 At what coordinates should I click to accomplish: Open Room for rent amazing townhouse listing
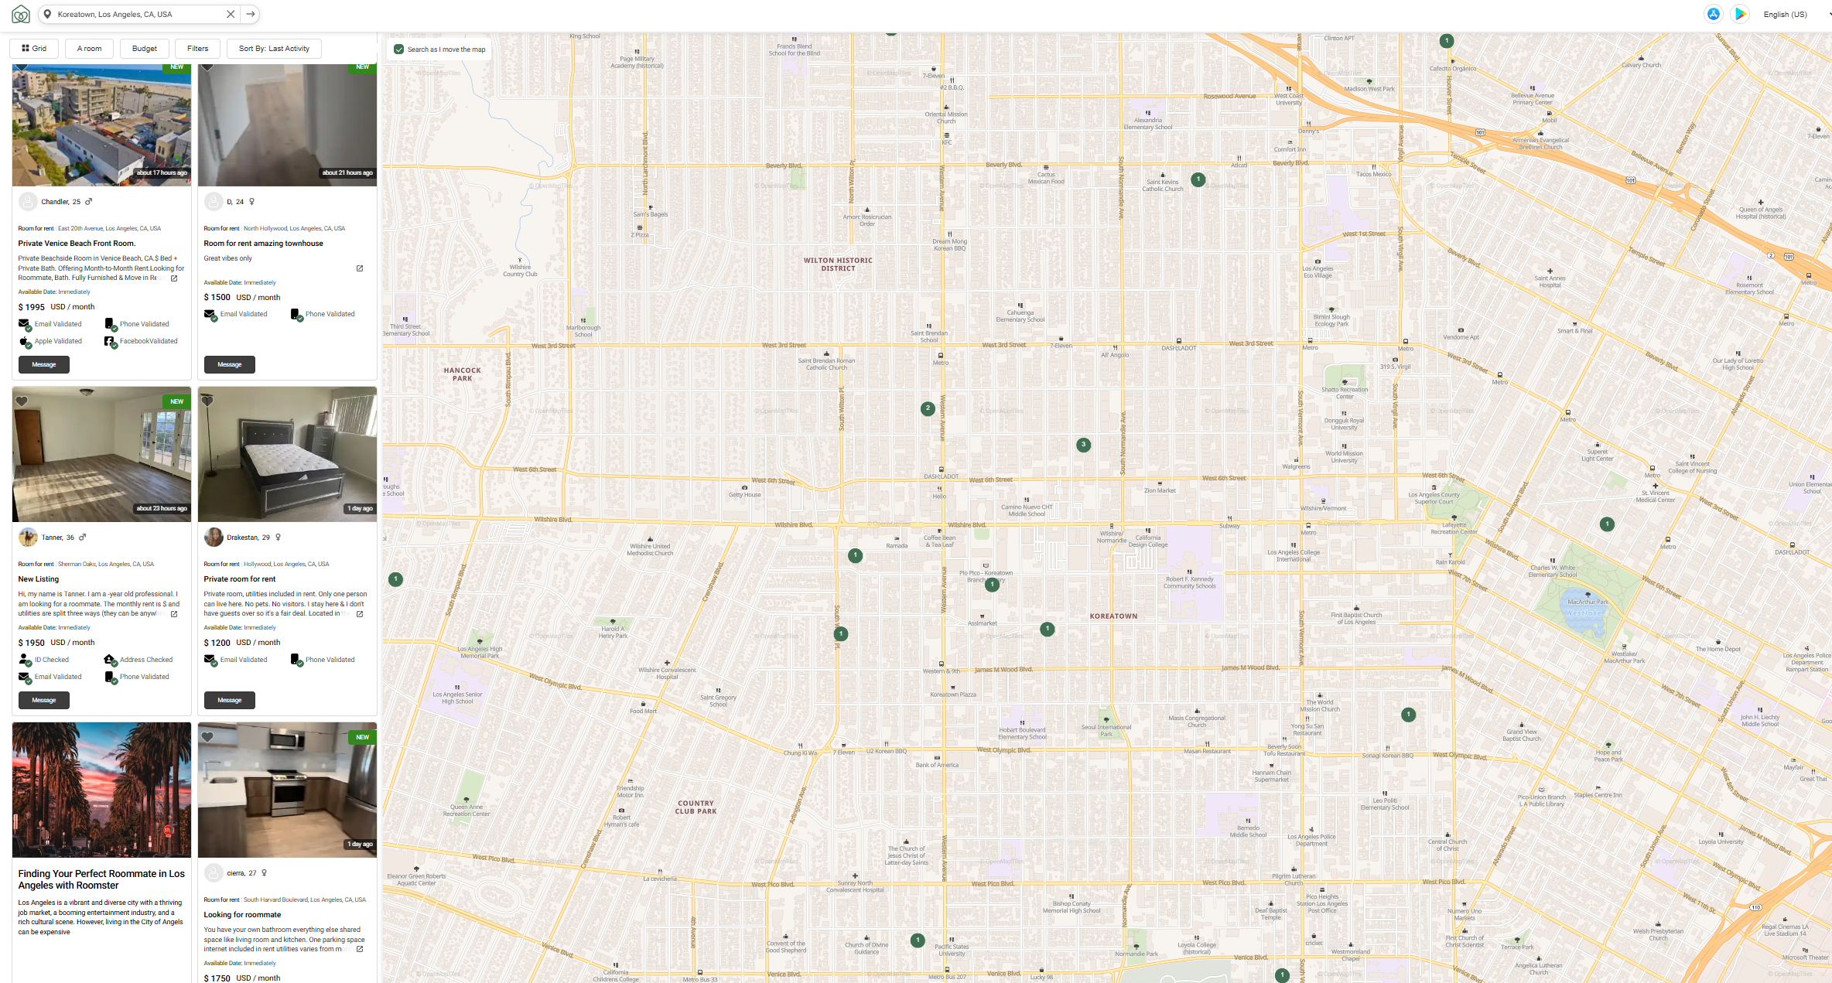[263, 244]
